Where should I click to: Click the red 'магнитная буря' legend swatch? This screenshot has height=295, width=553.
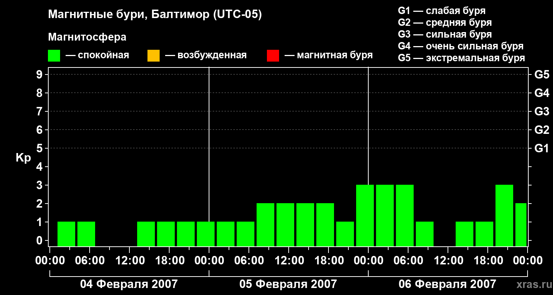(273, 56)
